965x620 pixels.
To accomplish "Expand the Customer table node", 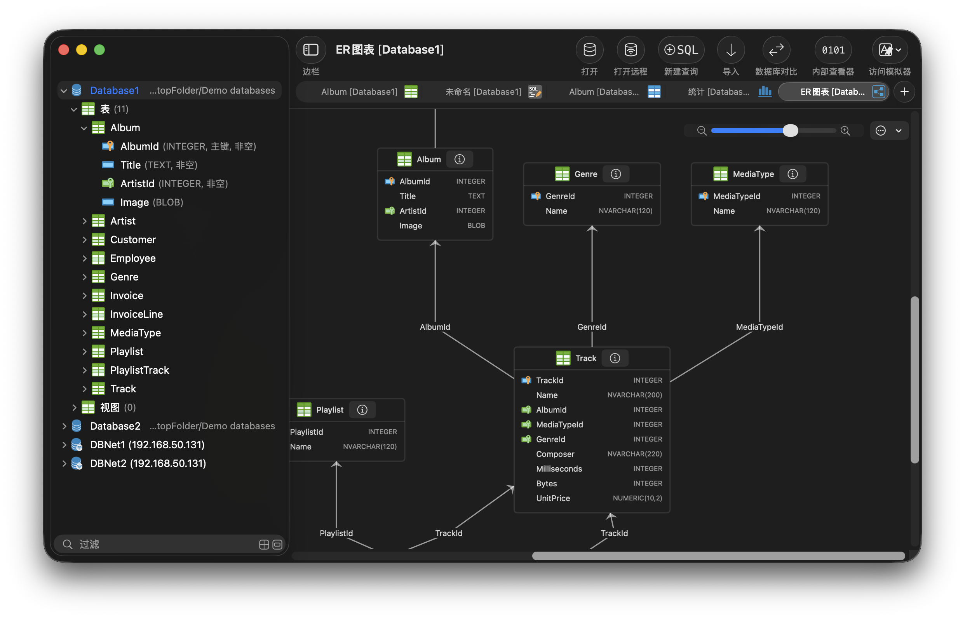I will point(84,240).
